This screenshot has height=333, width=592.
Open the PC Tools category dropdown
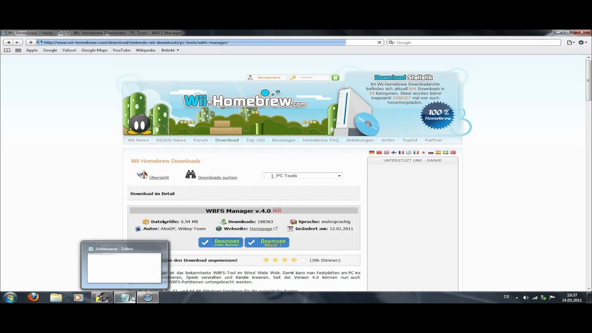(302, 176)
